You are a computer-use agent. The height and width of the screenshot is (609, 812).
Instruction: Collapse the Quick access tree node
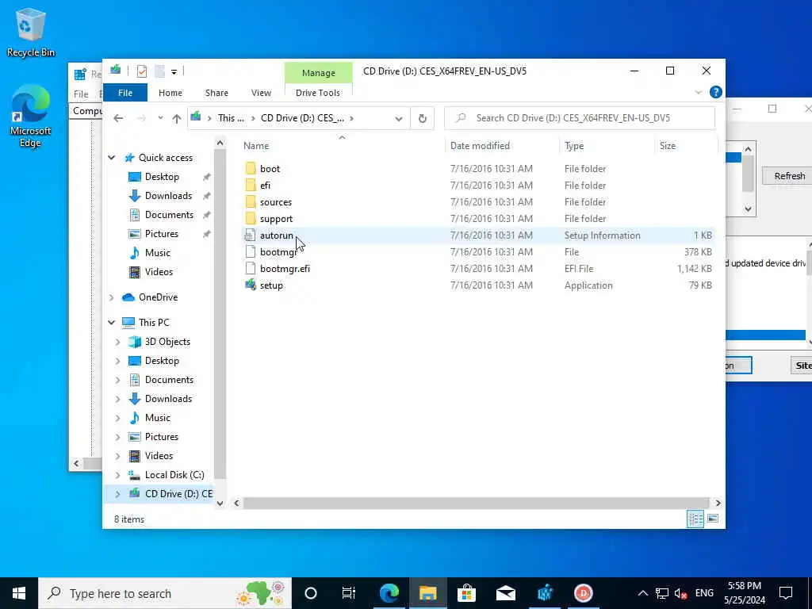click(x=111, y=158)
